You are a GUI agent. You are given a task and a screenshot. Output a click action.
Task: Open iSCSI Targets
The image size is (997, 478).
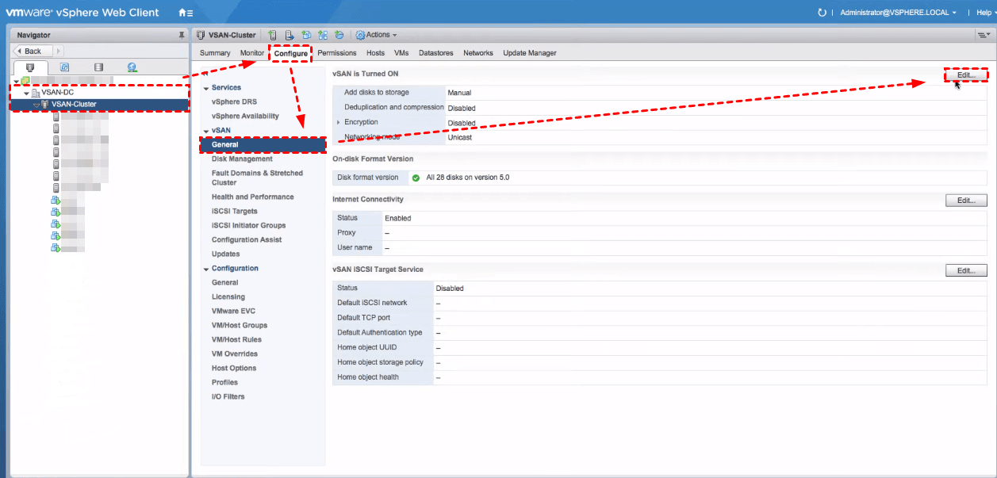[235, 212]
